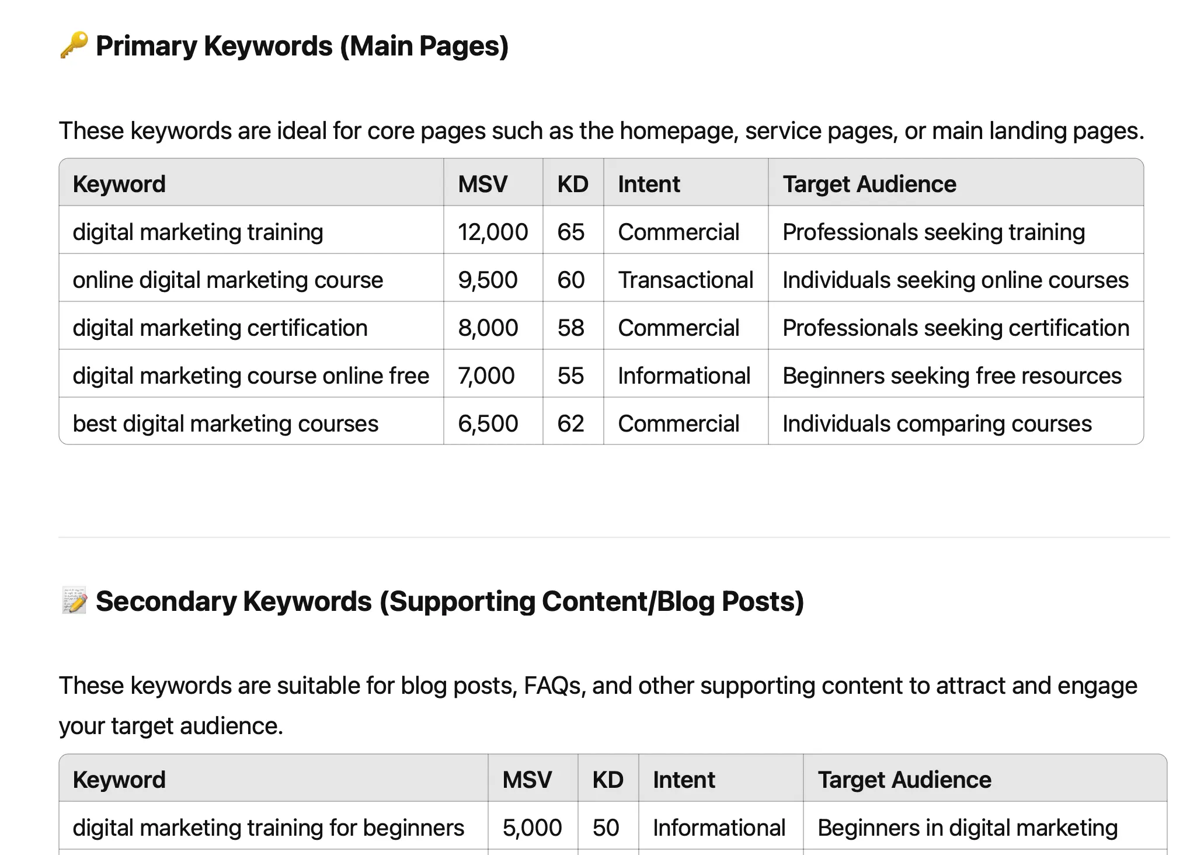The width and height of the screenshot is (1204, 855).
Task: Click the horizontal divider between the sections
Action: click(613, 537)
